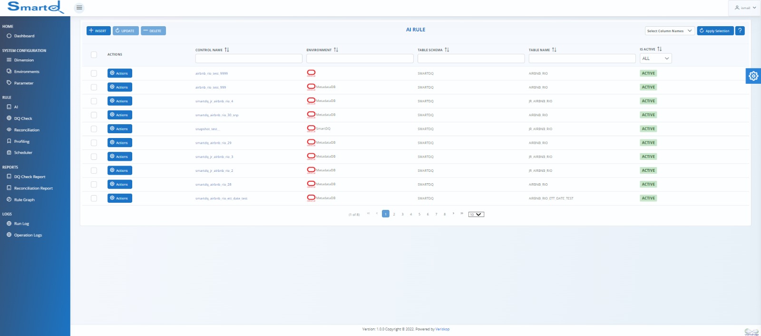
Task: Open DQ Check in sidebar
Action: [x=23, y=119]
